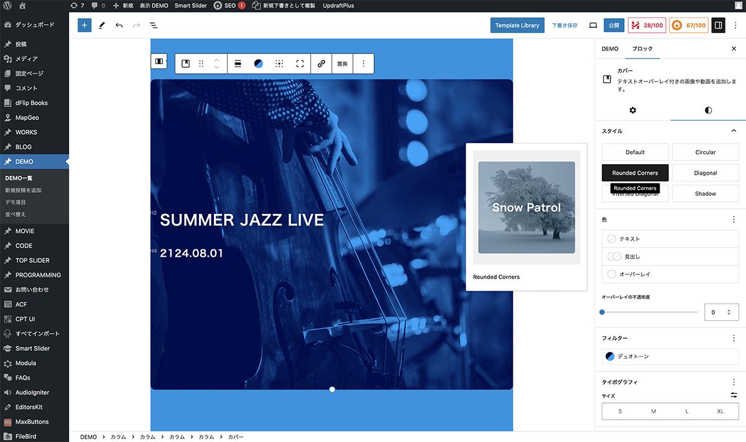Apply duotone filter from block toolbar
Screen dimensions: 746x442
[x=259, y=63]
